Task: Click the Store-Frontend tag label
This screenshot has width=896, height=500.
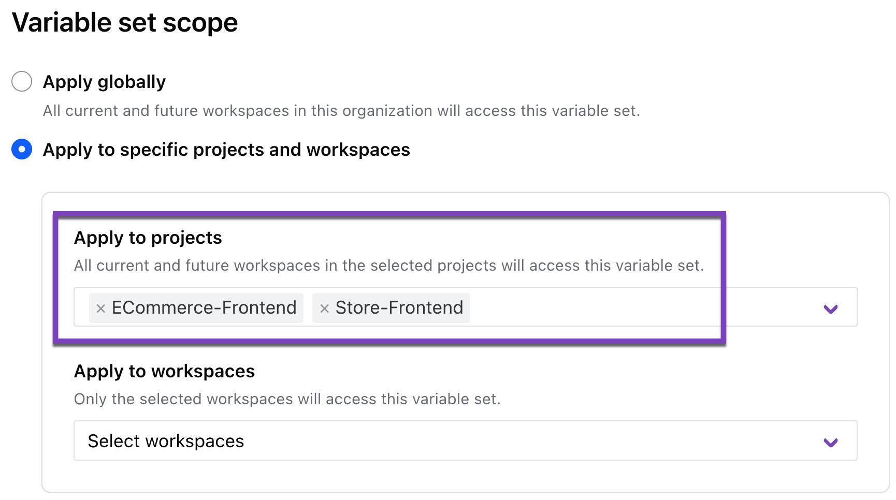Action: coord(399,307)
